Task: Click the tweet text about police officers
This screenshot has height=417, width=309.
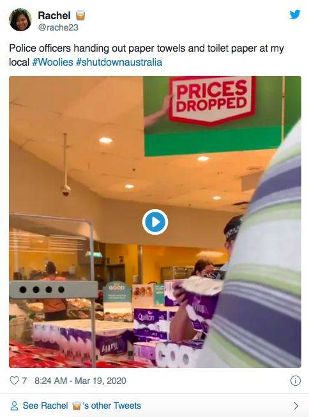Action: point(146,55)
